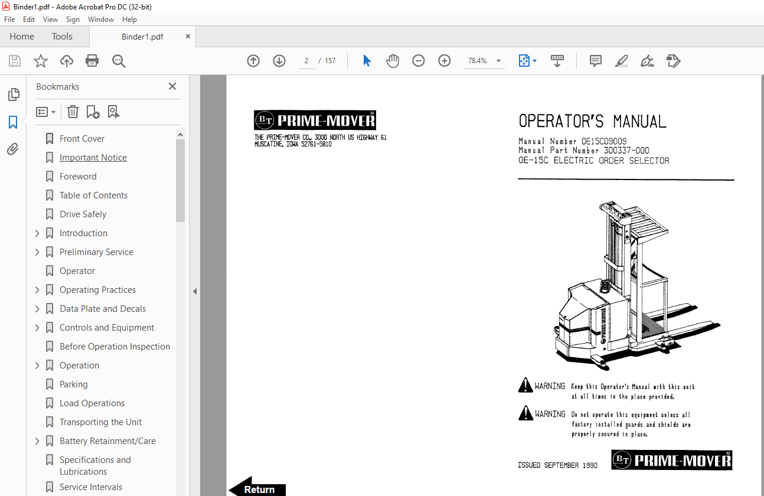The height and width of the screenshot is (496, 764).
Task: Collapse the navigation pane with side arrow
Action: (x=194, y=291)
